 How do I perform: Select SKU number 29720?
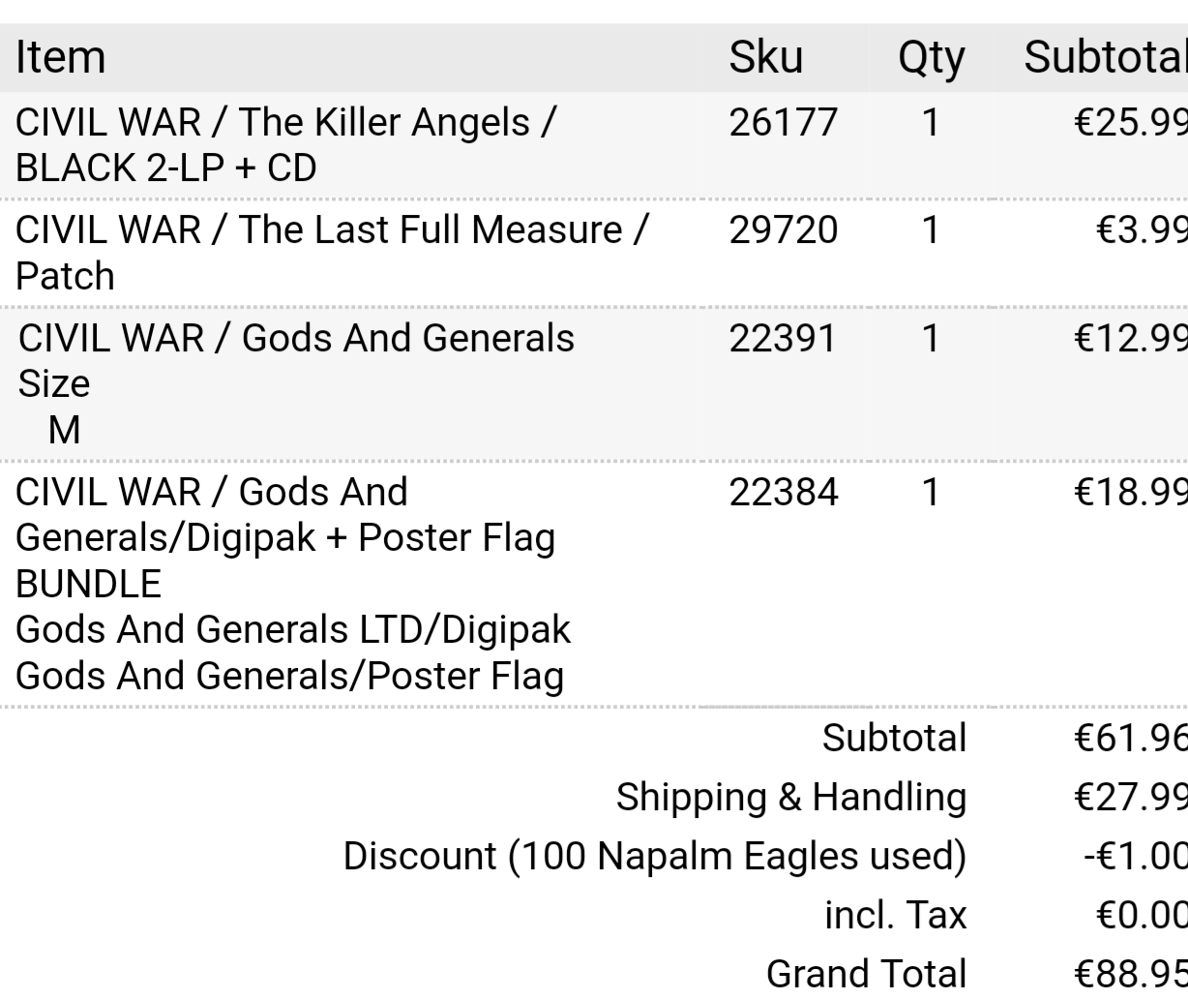click(x=783, y=230)
